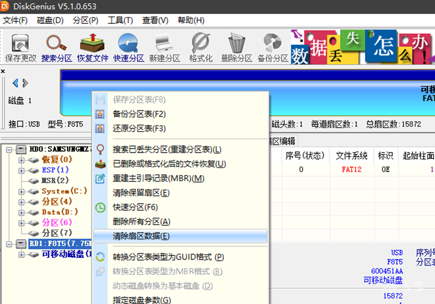Click the 0E identifier cell

(386, 169)
